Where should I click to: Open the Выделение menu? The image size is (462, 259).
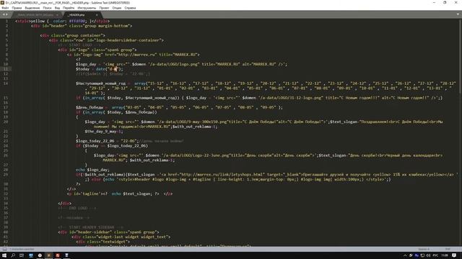coord(32,8)
